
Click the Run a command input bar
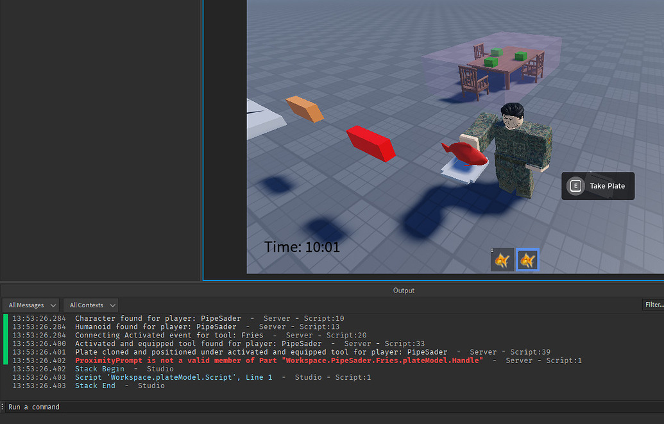click(x=128, y=407)
